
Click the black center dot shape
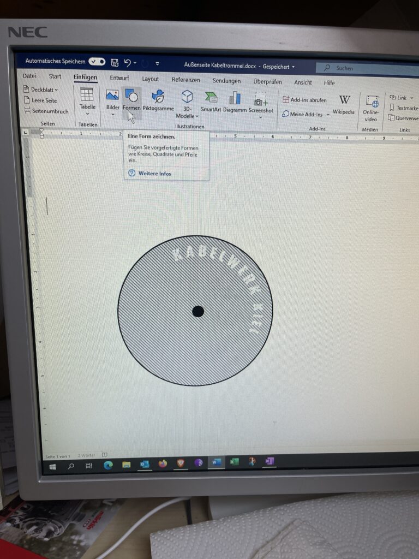coord(198,311)
